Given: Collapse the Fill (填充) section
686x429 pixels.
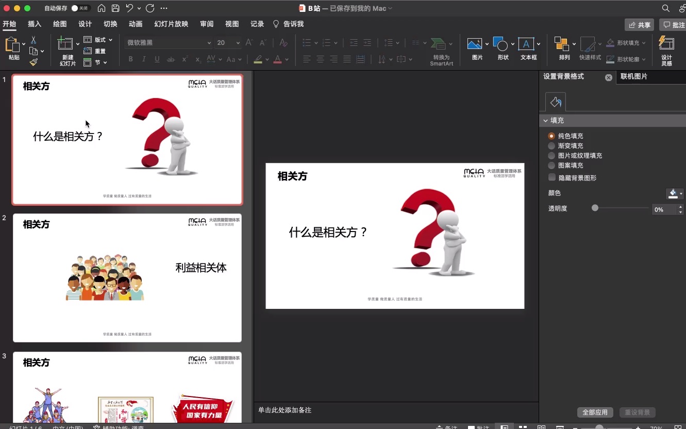Looking at the screenshot, I should coord(545,121).
